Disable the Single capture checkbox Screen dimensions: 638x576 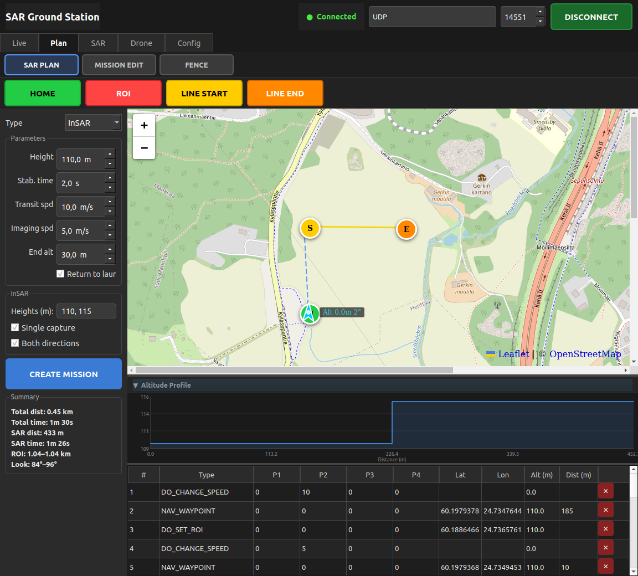(x=15, y=327)
